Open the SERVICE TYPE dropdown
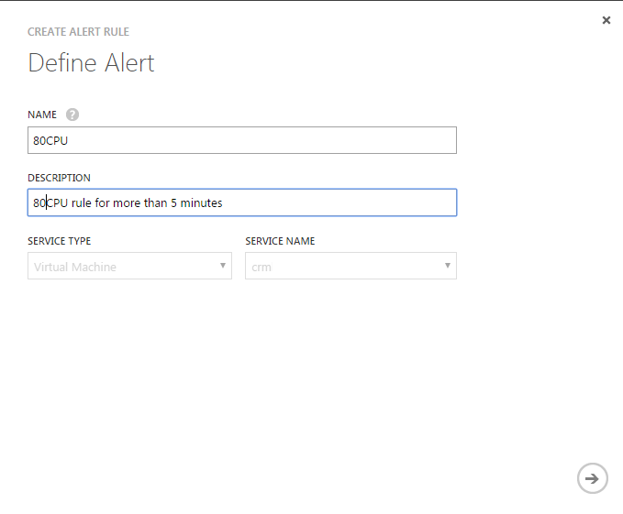 pyautogui.click(x=129, y=267)
